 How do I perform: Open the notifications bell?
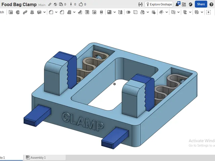click(x=178, y=4)
